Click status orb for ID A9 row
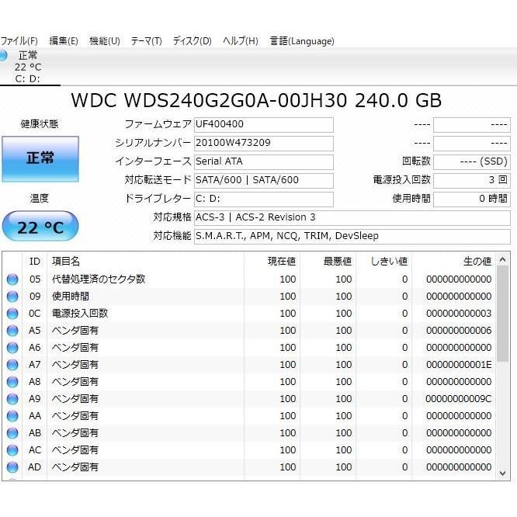 click(x=12, y=399)
